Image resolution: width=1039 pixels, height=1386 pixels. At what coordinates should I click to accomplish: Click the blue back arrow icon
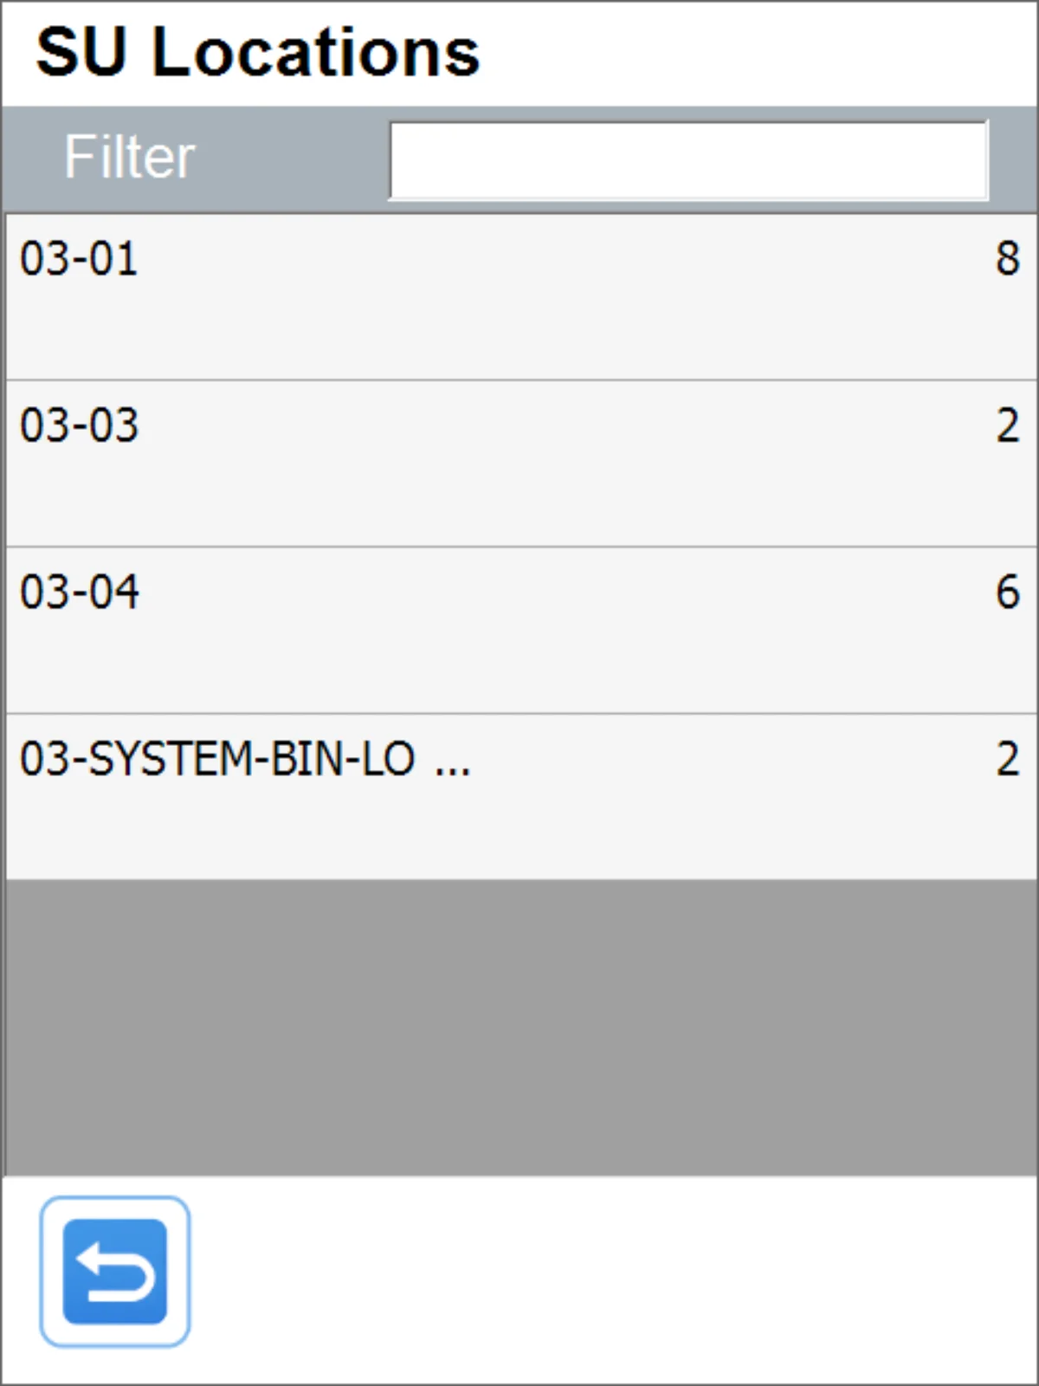pyautogui.click(x=114, y=1271)
